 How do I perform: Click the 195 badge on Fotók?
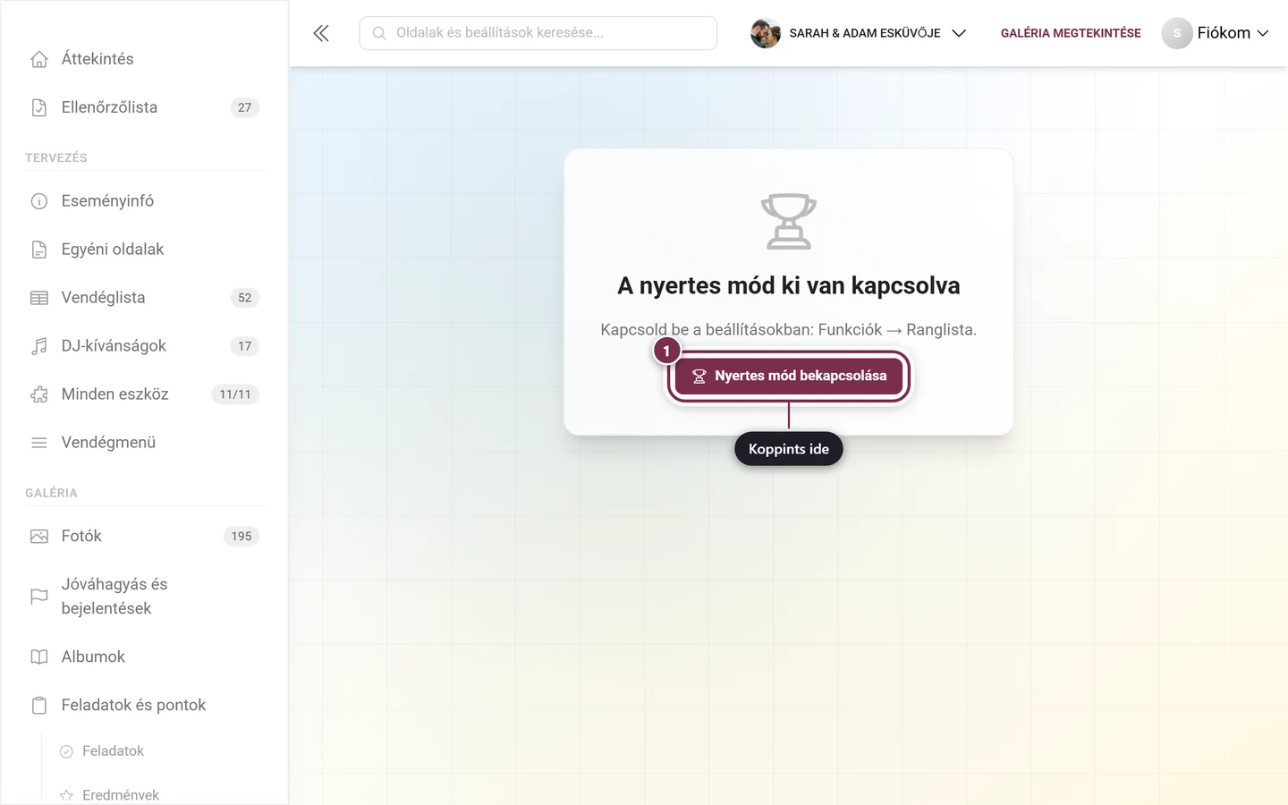(241, 537)
